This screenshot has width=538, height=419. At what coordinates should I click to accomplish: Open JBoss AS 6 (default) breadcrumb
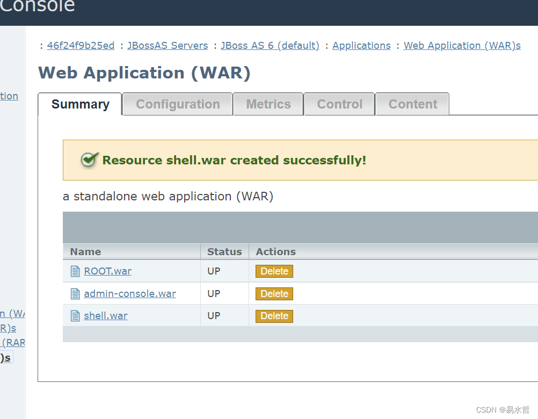(x=270, y=45)
